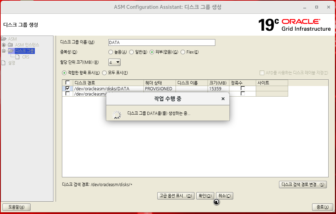
Task: Click the /dev/oracleasm/disks/DATA path cell
Action: click(108, 88)
